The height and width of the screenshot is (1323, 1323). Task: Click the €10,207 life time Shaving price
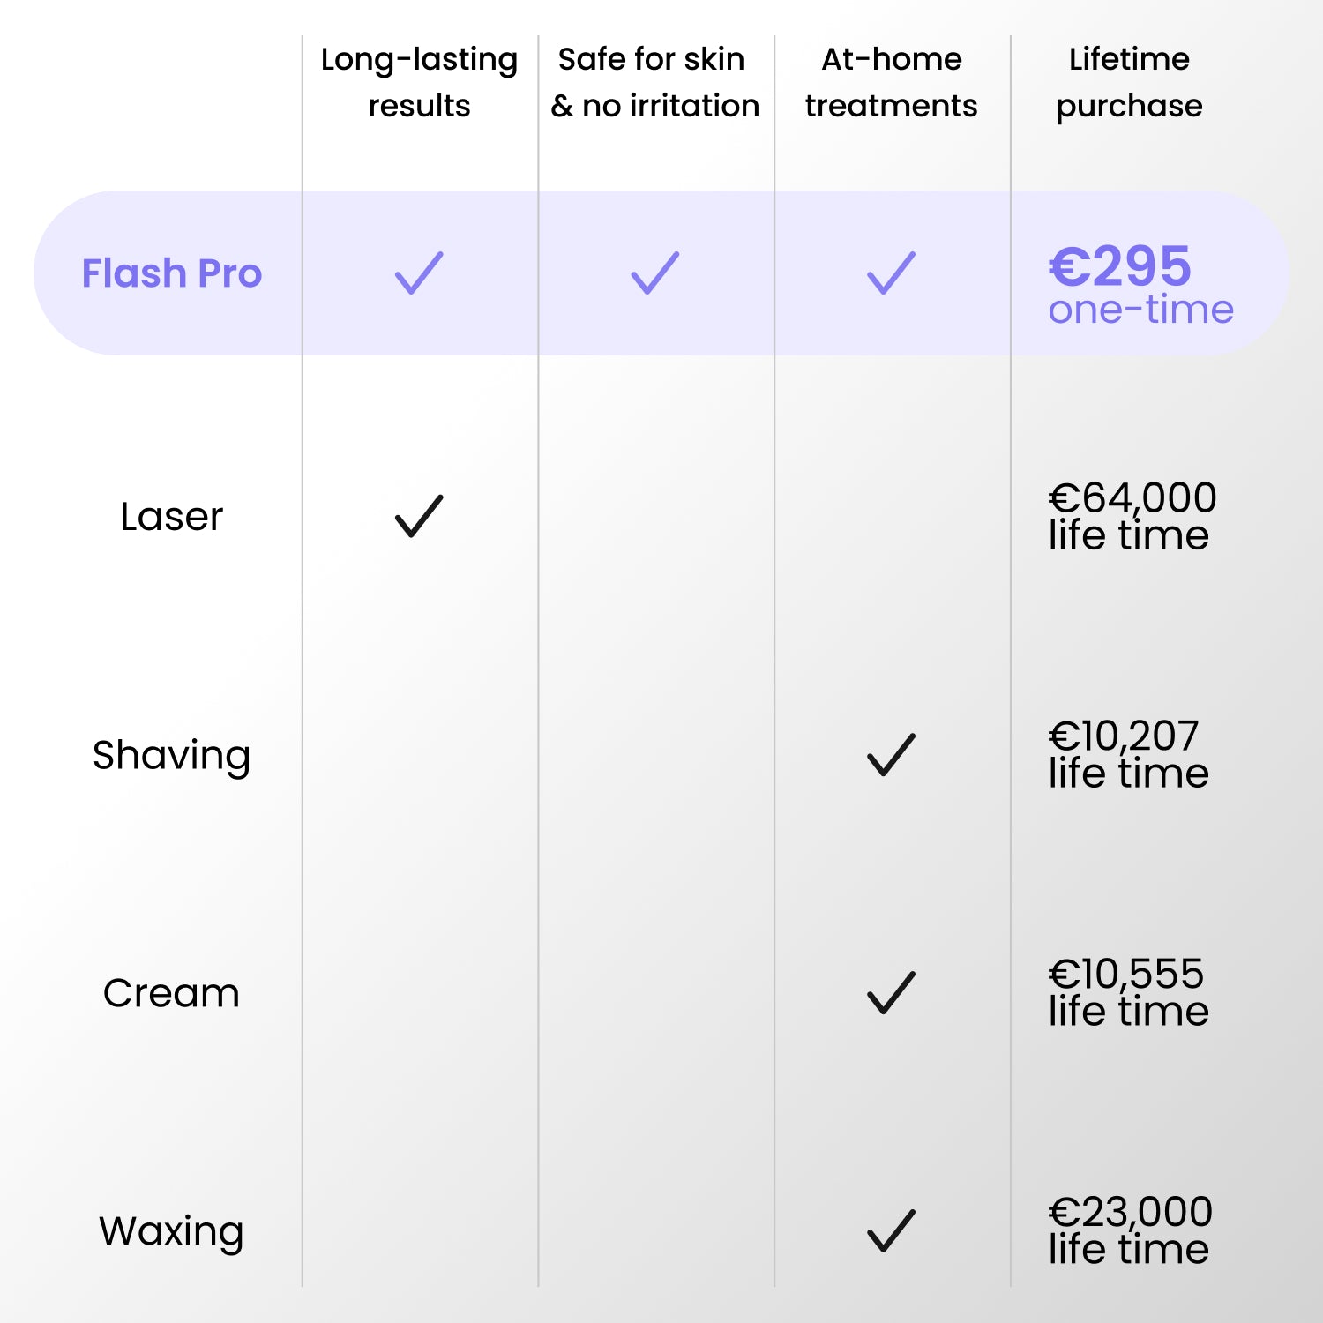point(1128,755)
